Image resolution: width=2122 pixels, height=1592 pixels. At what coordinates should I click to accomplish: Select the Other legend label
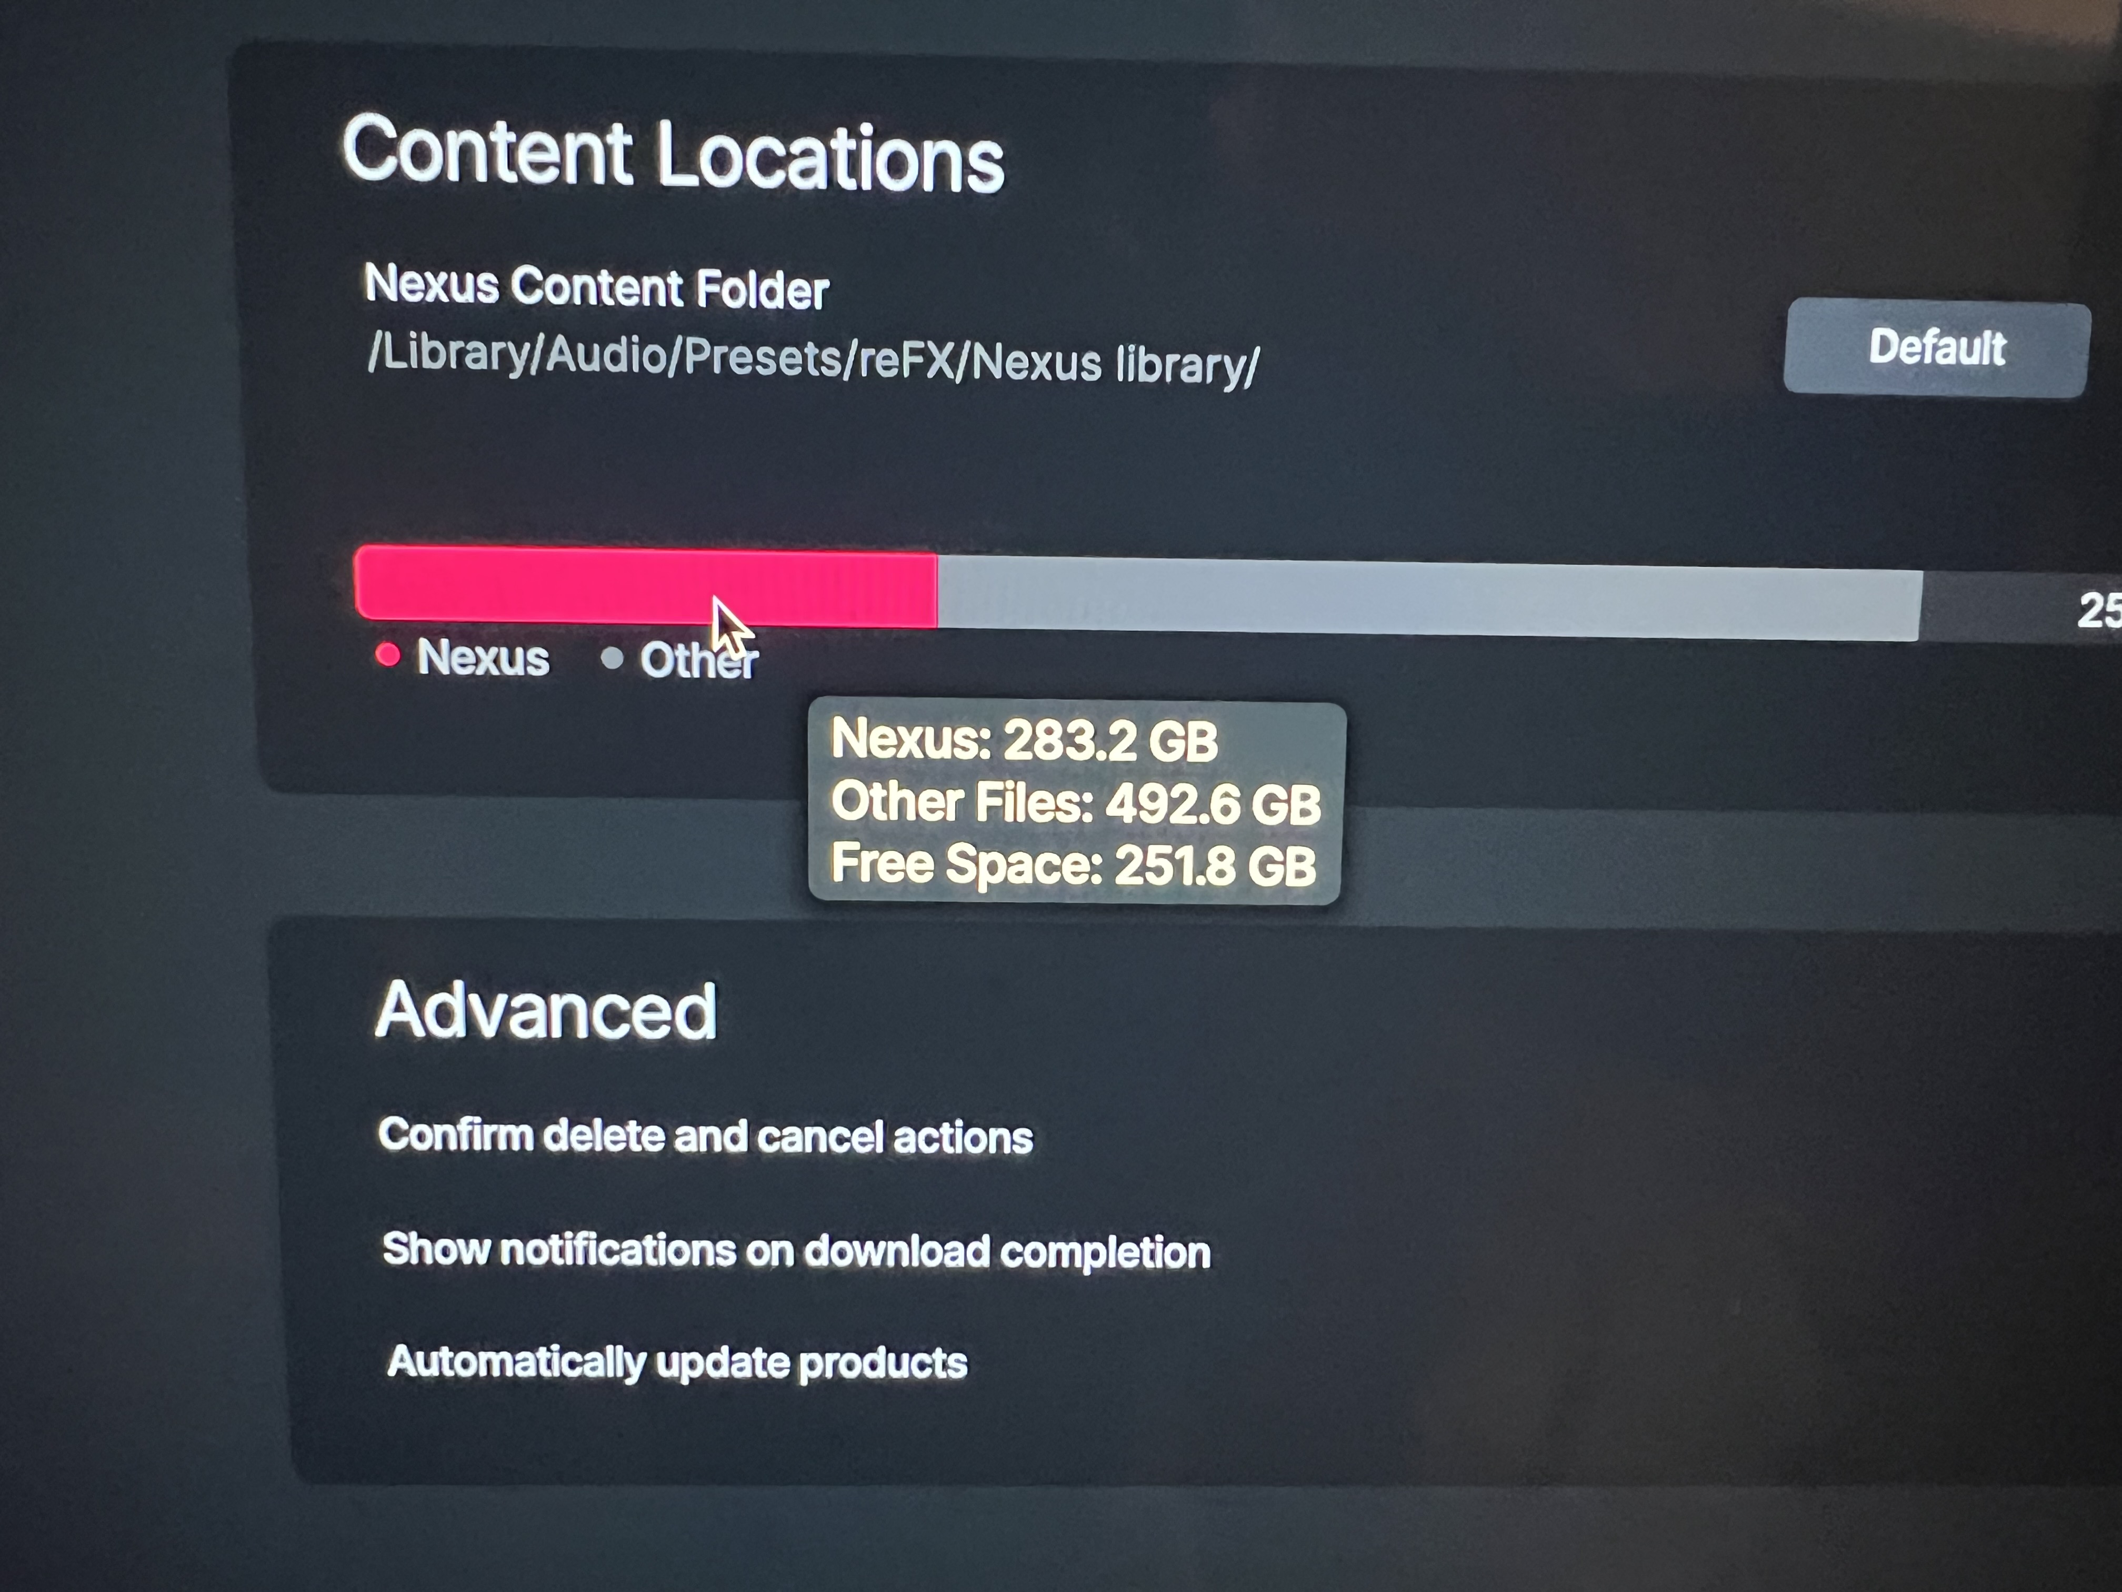tap(698, 660)
